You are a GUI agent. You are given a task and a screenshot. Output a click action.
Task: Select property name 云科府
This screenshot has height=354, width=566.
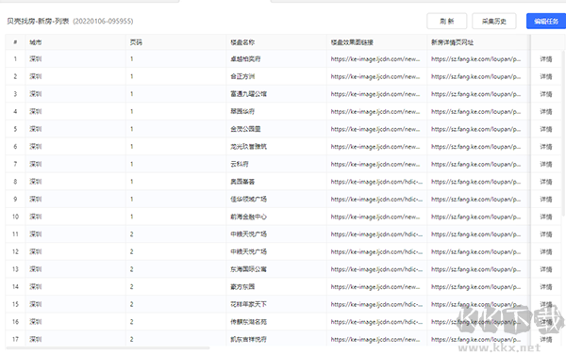point(240,164)
